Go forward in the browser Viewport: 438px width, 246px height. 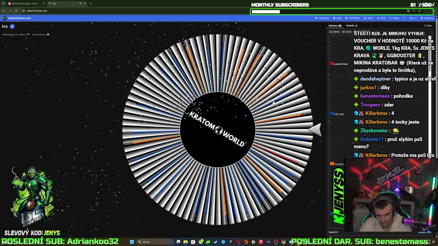[10, 11]
